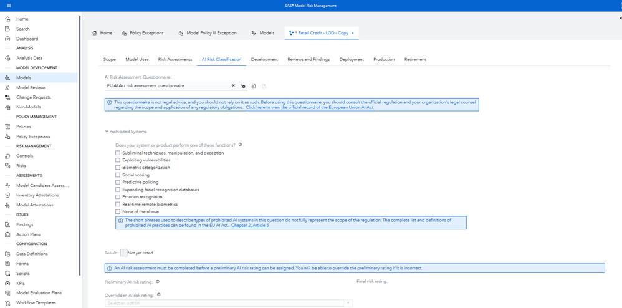Close the Retail Credit - LGD - Copy tab

pyautogui.click(x=353, y=33)
